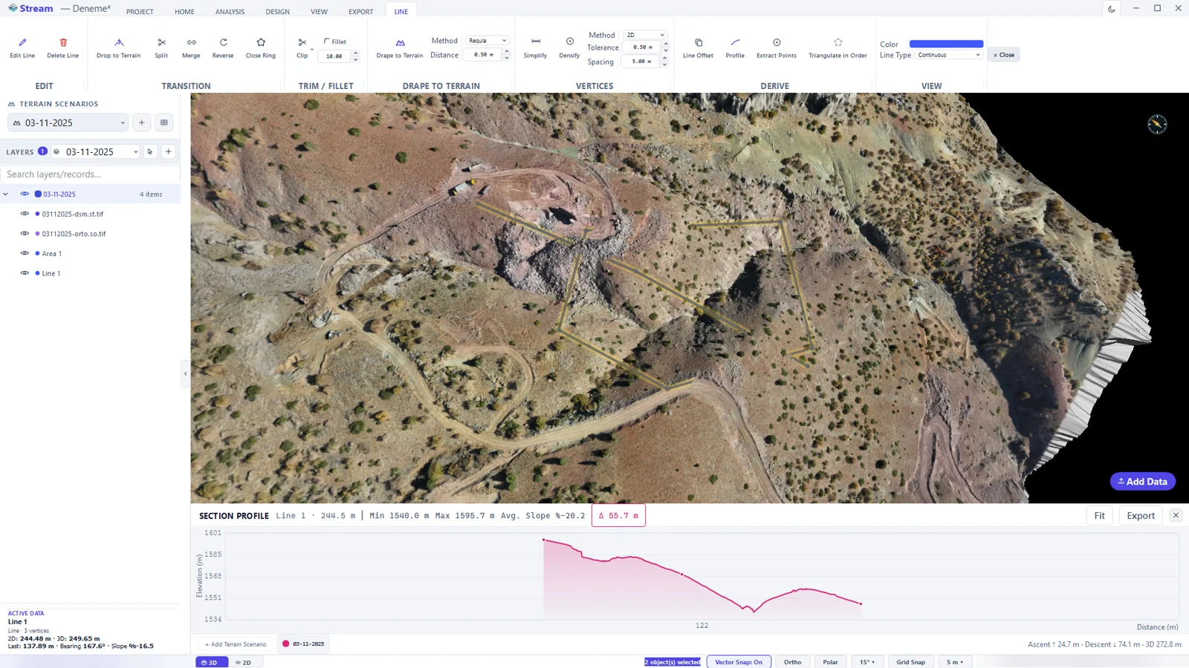Select the Edit Line tool
This screenshot has width=1189, height=668.
[x=22, y=48]
